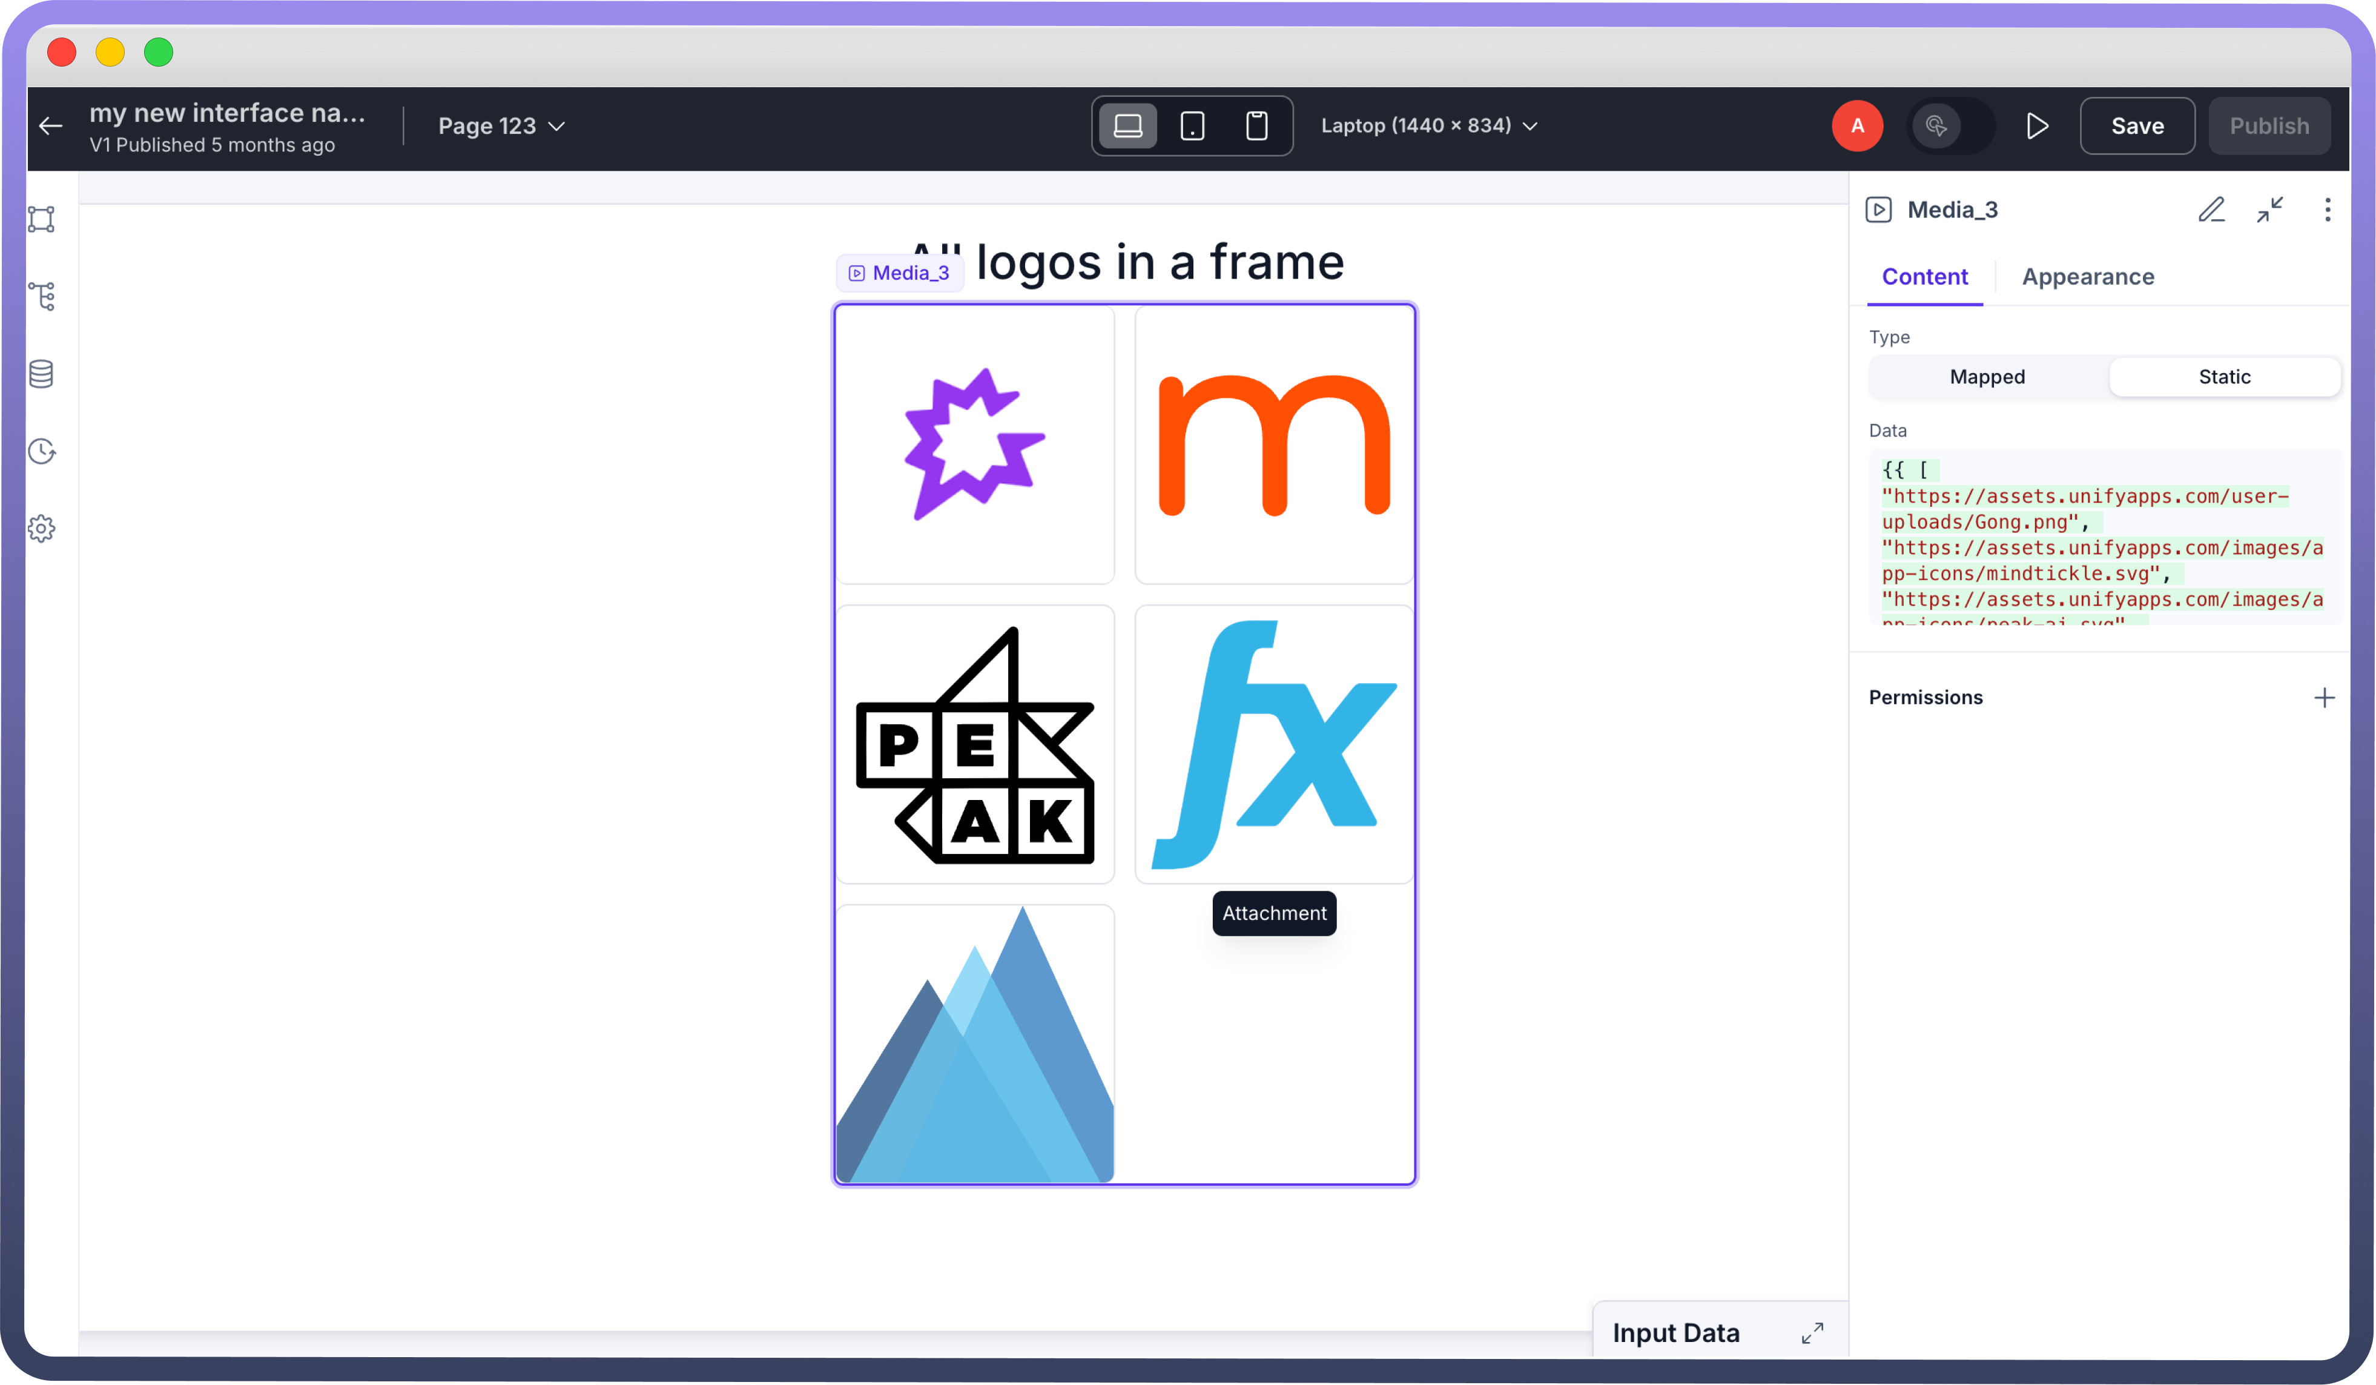
Task: Switch to laptop device view
Action: (x=1127, y=125)
